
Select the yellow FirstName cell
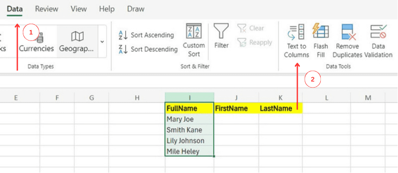pos(236,108)
